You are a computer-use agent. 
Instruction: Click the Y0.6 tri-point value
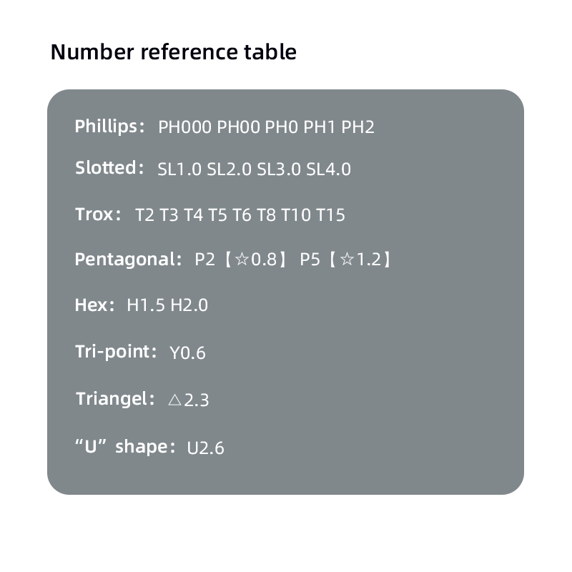(187, 352)
